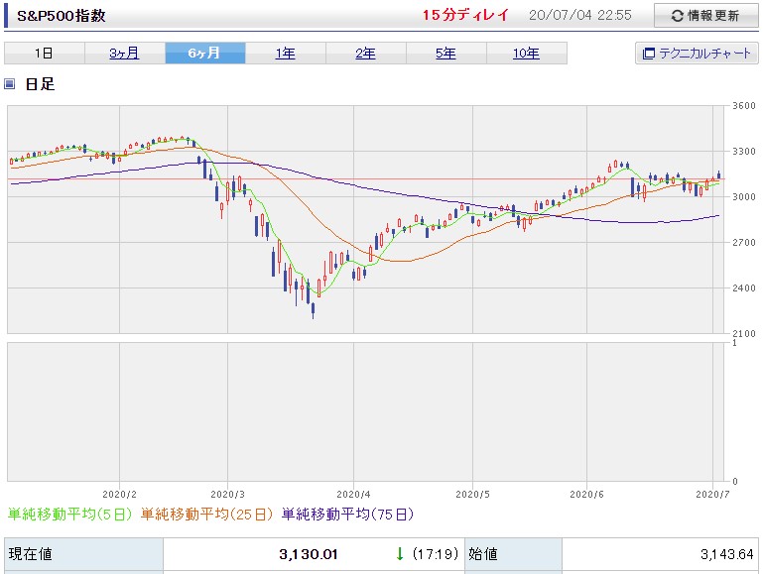Click the 2400 price axis label
The image size is (763, 574).
[744, 288]
